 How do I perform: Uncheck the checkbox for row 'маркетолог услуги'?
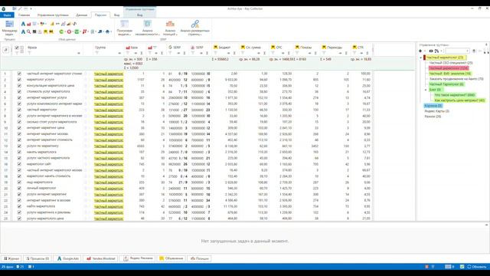19,80
